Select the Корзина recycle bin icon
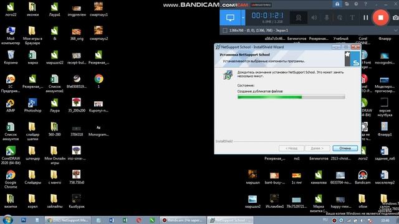Screen dimensions: 399x224 click(11, 57)
